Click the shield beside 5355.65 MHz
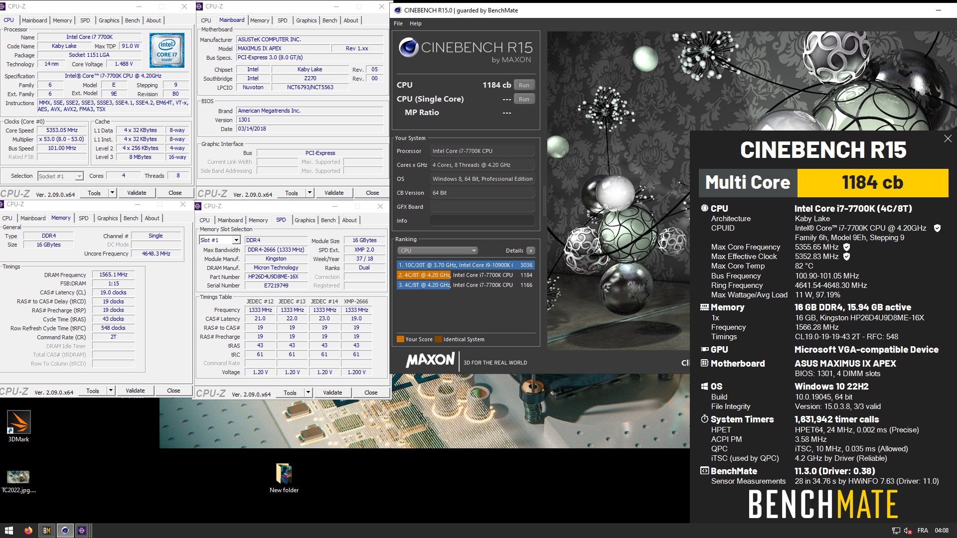The image size is (957, 538). tap(846, 247)
